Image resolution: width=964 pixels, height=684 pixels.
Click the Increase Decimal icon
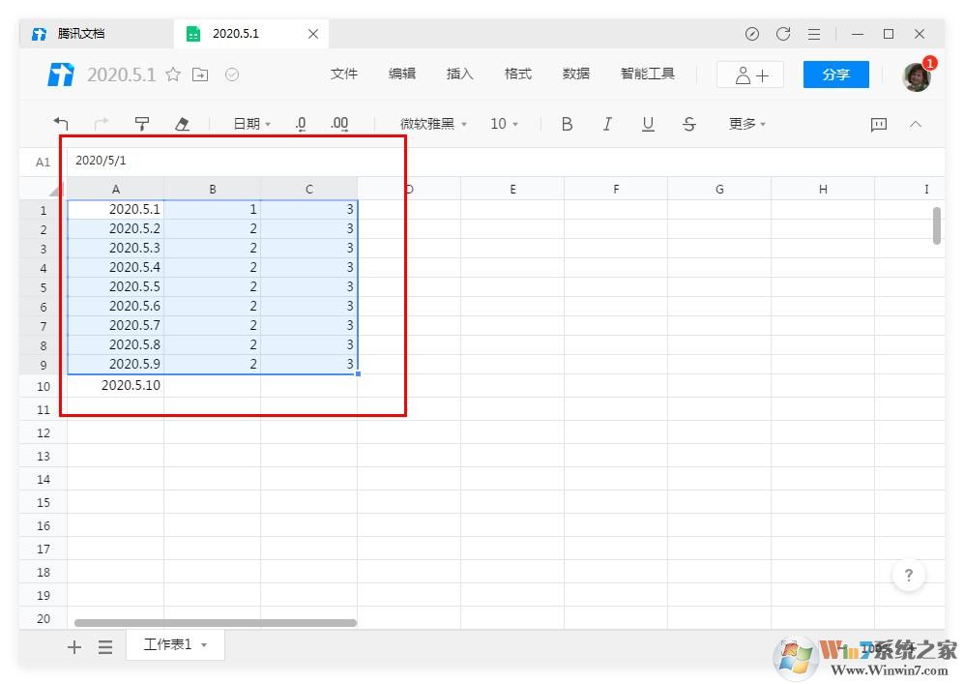(x=337, y=123)
